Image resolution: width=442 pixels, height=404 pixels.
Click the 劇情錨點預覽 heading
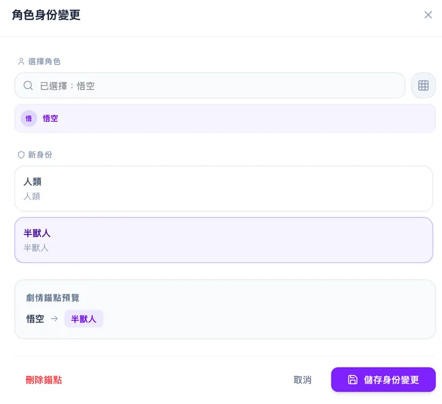point(53,298)
